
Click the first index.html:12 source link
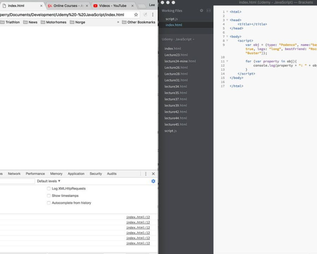tap(138, 217)
